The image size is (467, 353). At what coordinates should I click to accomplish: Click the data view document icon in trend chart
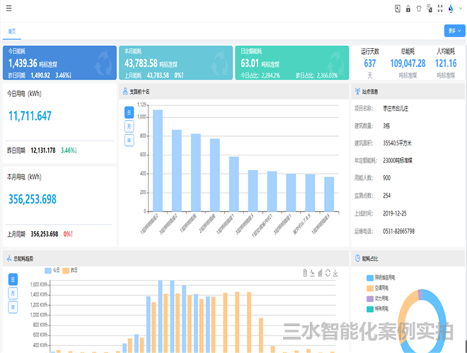coord(304,273)
